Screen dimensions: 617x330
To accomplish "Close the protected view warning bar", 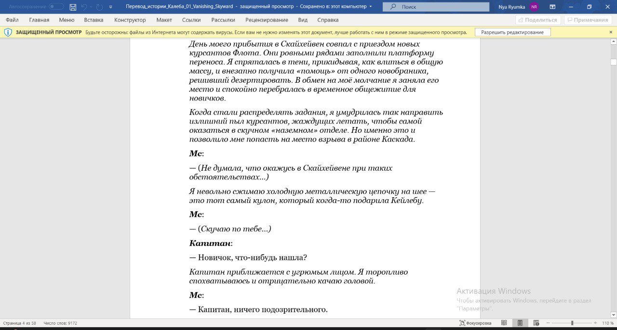I will tap(611, 32).
